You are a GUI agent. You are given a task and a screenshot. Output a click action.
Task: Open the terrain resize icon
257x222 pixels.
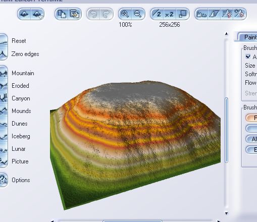pos(183,14)
